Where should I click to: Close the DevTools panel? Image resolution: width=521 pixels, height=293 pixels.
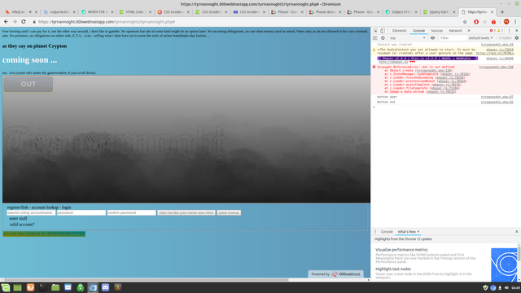click(x=517, y=31)
